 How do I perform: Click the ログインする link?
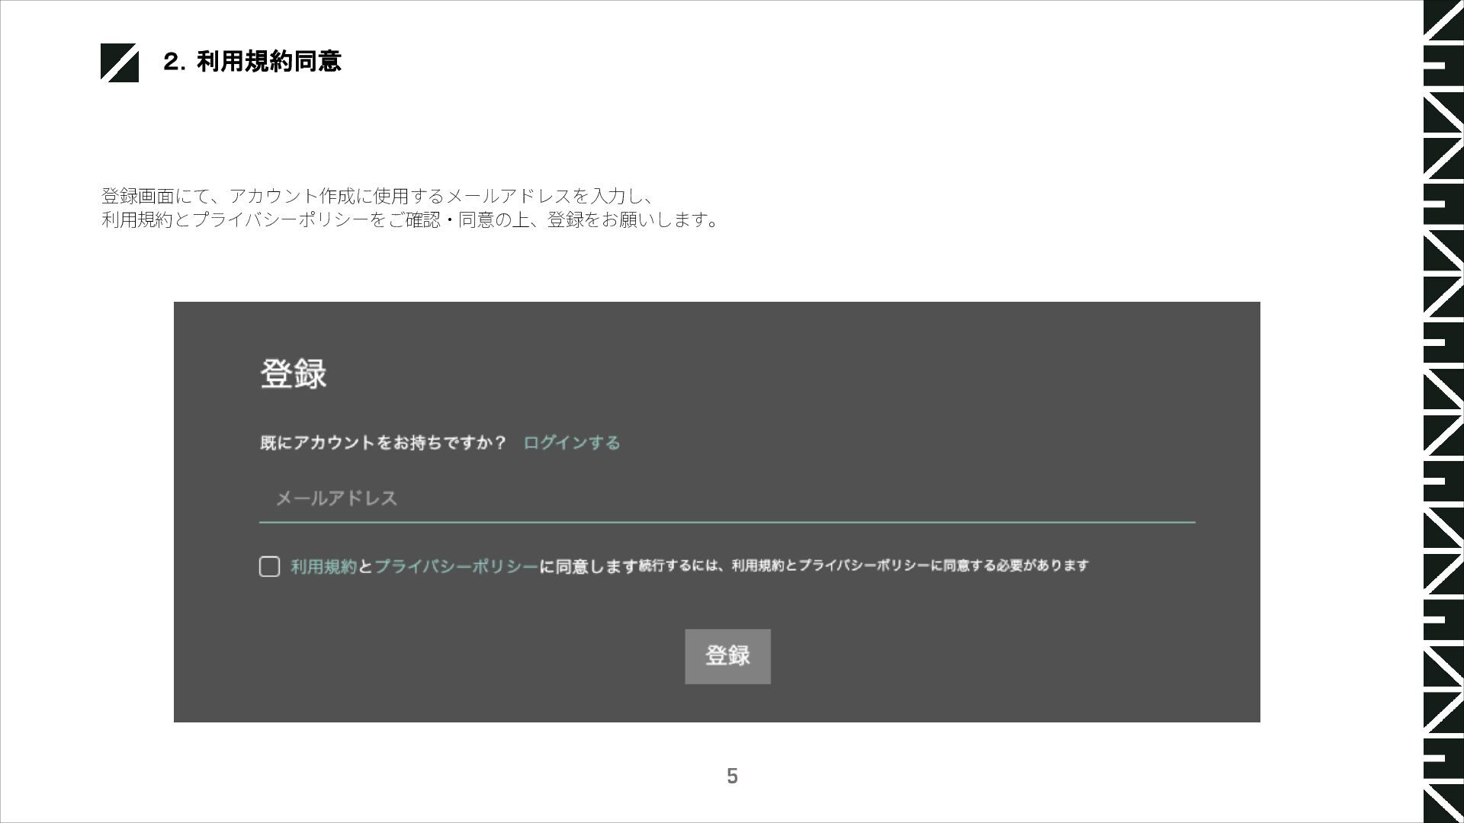[x=571, y=443]
